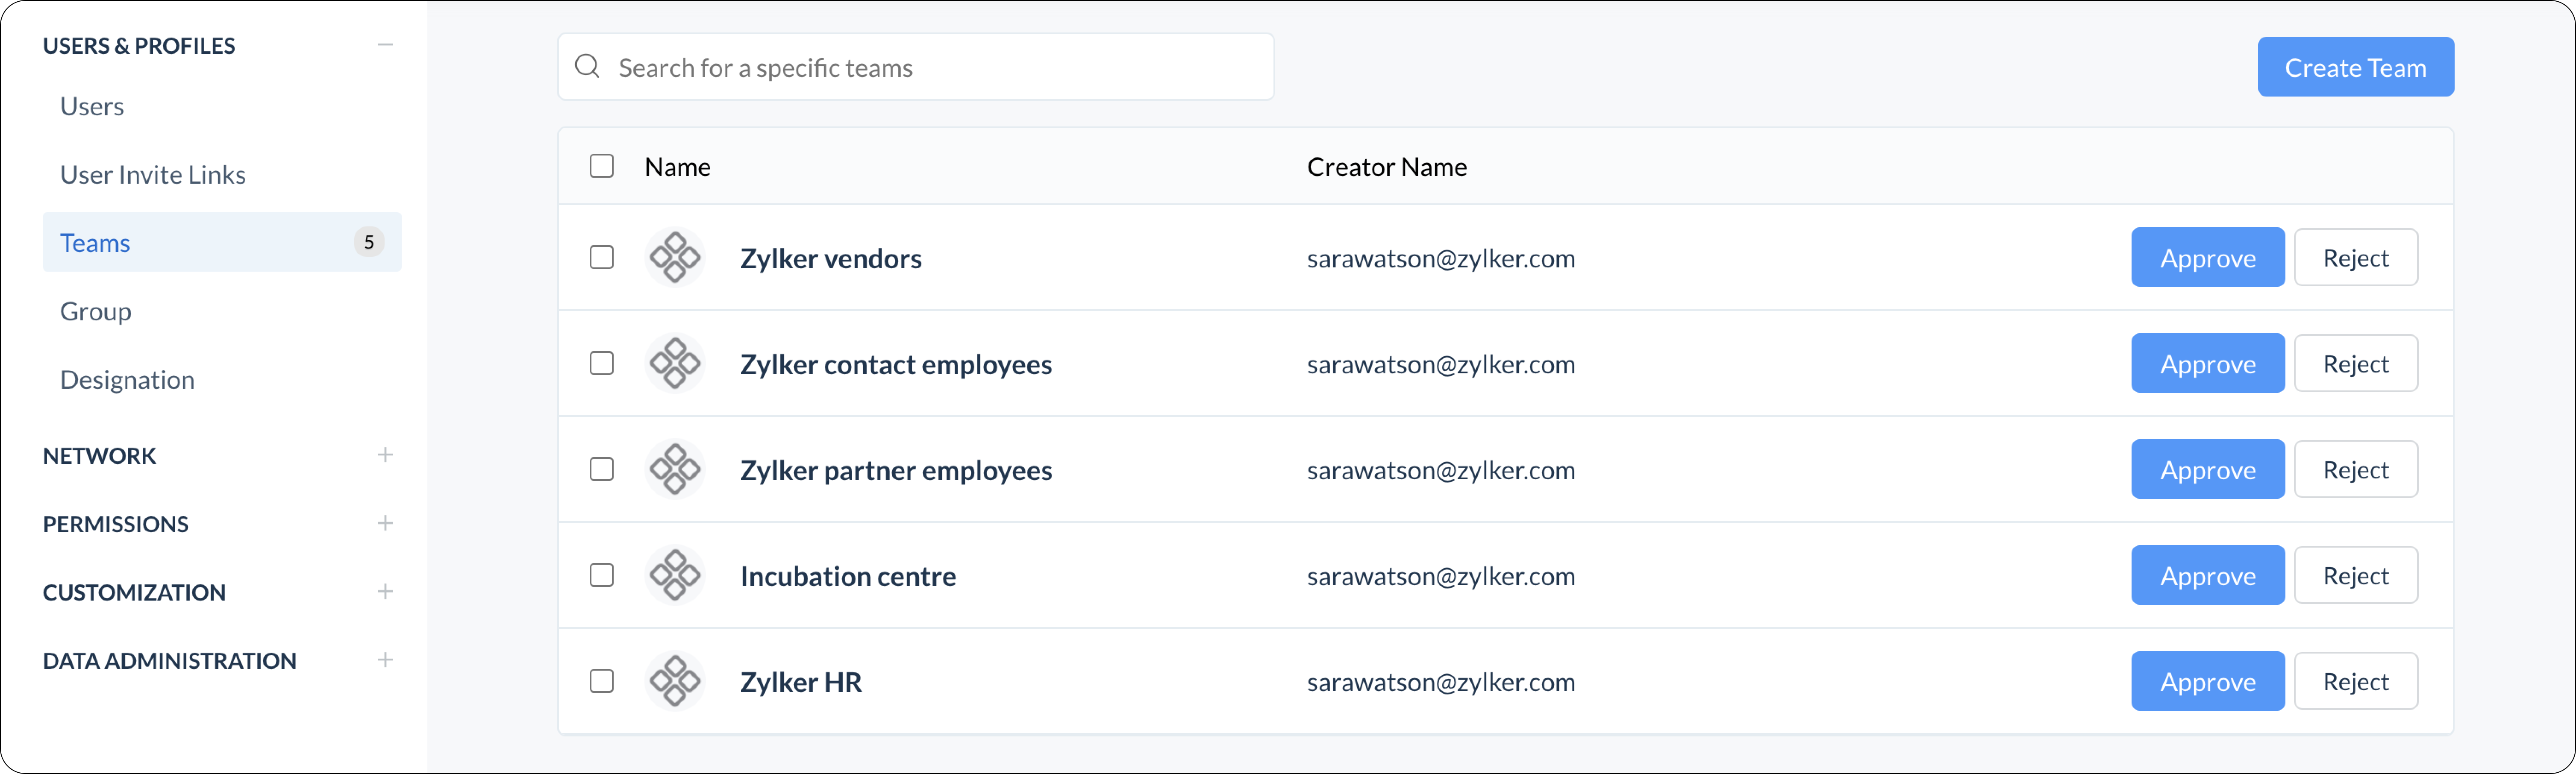
Task: Click the Zylker partner employees team icon
Action: point(675,470)
